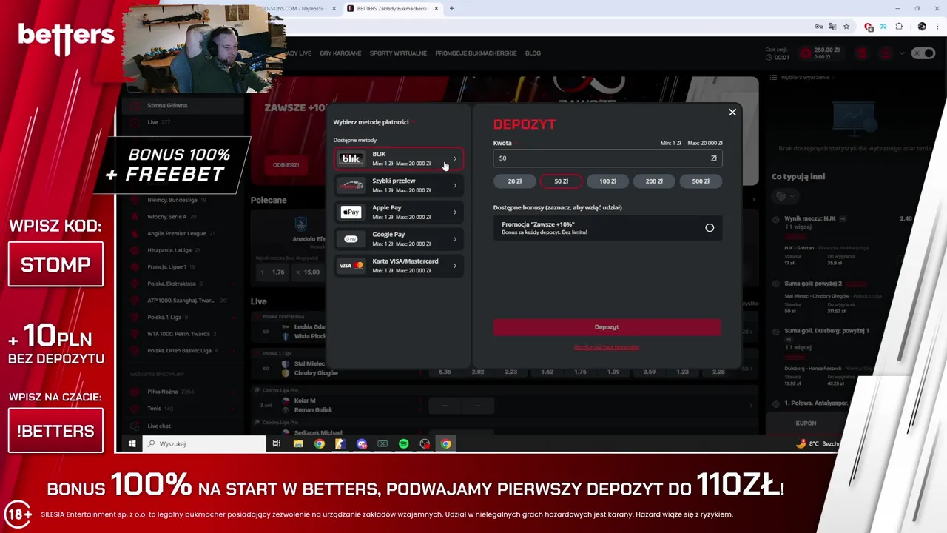The width and height of the screenshot is (947, 533).
Task: Open the Chrome profile avatar
Action: click(922, 27)
